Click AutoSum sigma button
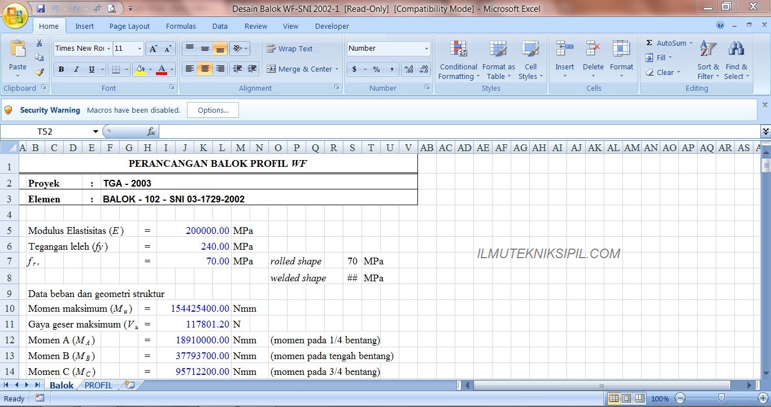 coord(665,43)
